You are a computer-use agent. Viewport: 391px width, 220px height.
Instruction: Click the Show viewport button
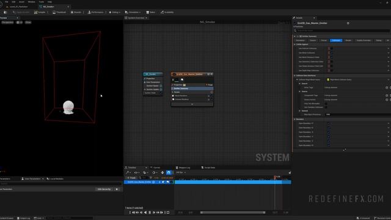[x=28, y=23]
